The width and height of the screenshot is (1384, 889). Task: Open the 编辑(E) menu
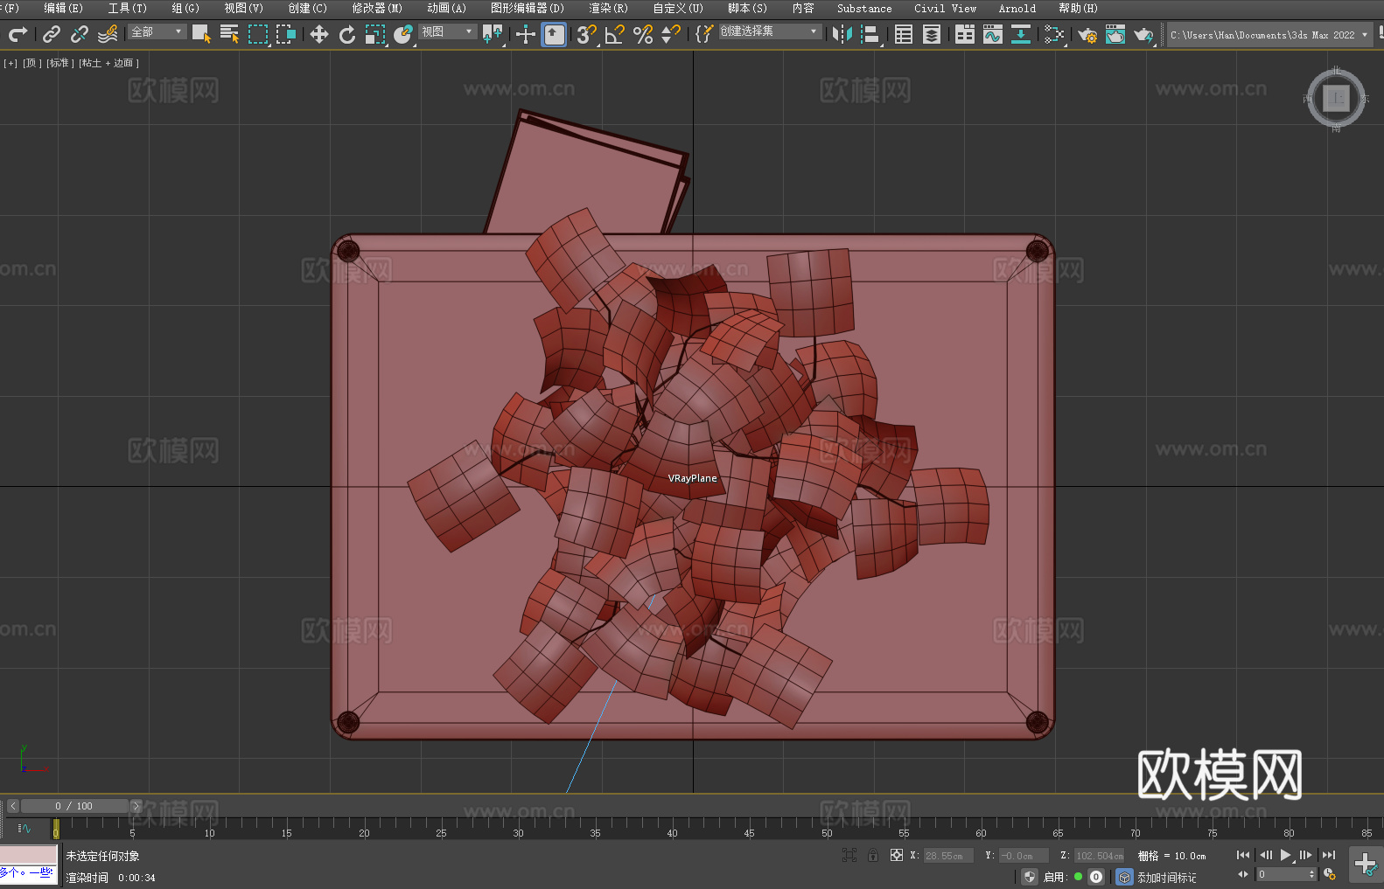[x=64, y=8]
